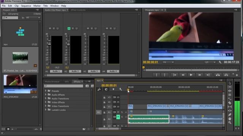The image size is (243, 136).
Task: Click the Mark Out button in Program monitor
Action: [164, 75]
